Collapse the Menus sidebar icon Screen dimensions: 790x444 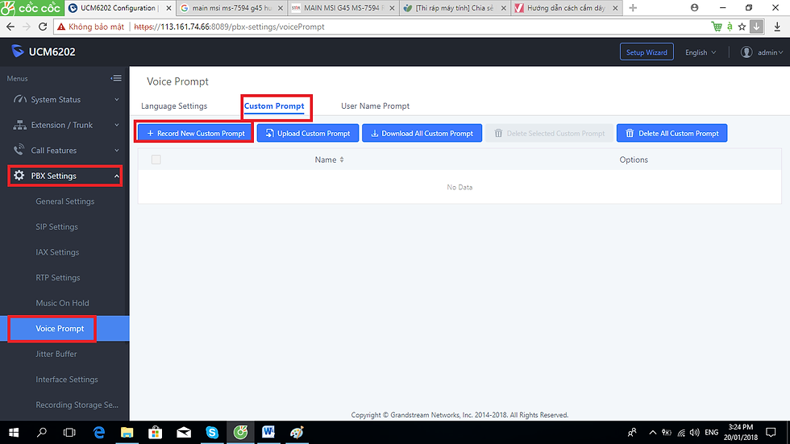coord(116,78)
